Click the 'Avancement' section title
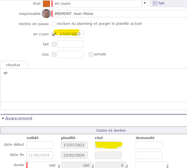Viewport: 187px width, 168px height. tap(19, 118)
